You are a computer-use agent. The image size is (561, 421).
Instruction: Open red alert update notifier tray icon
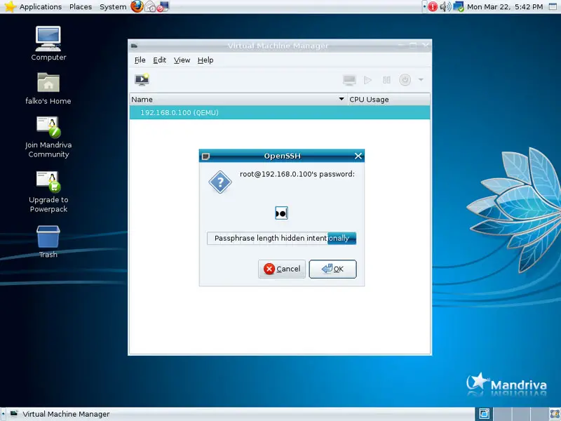433,6
